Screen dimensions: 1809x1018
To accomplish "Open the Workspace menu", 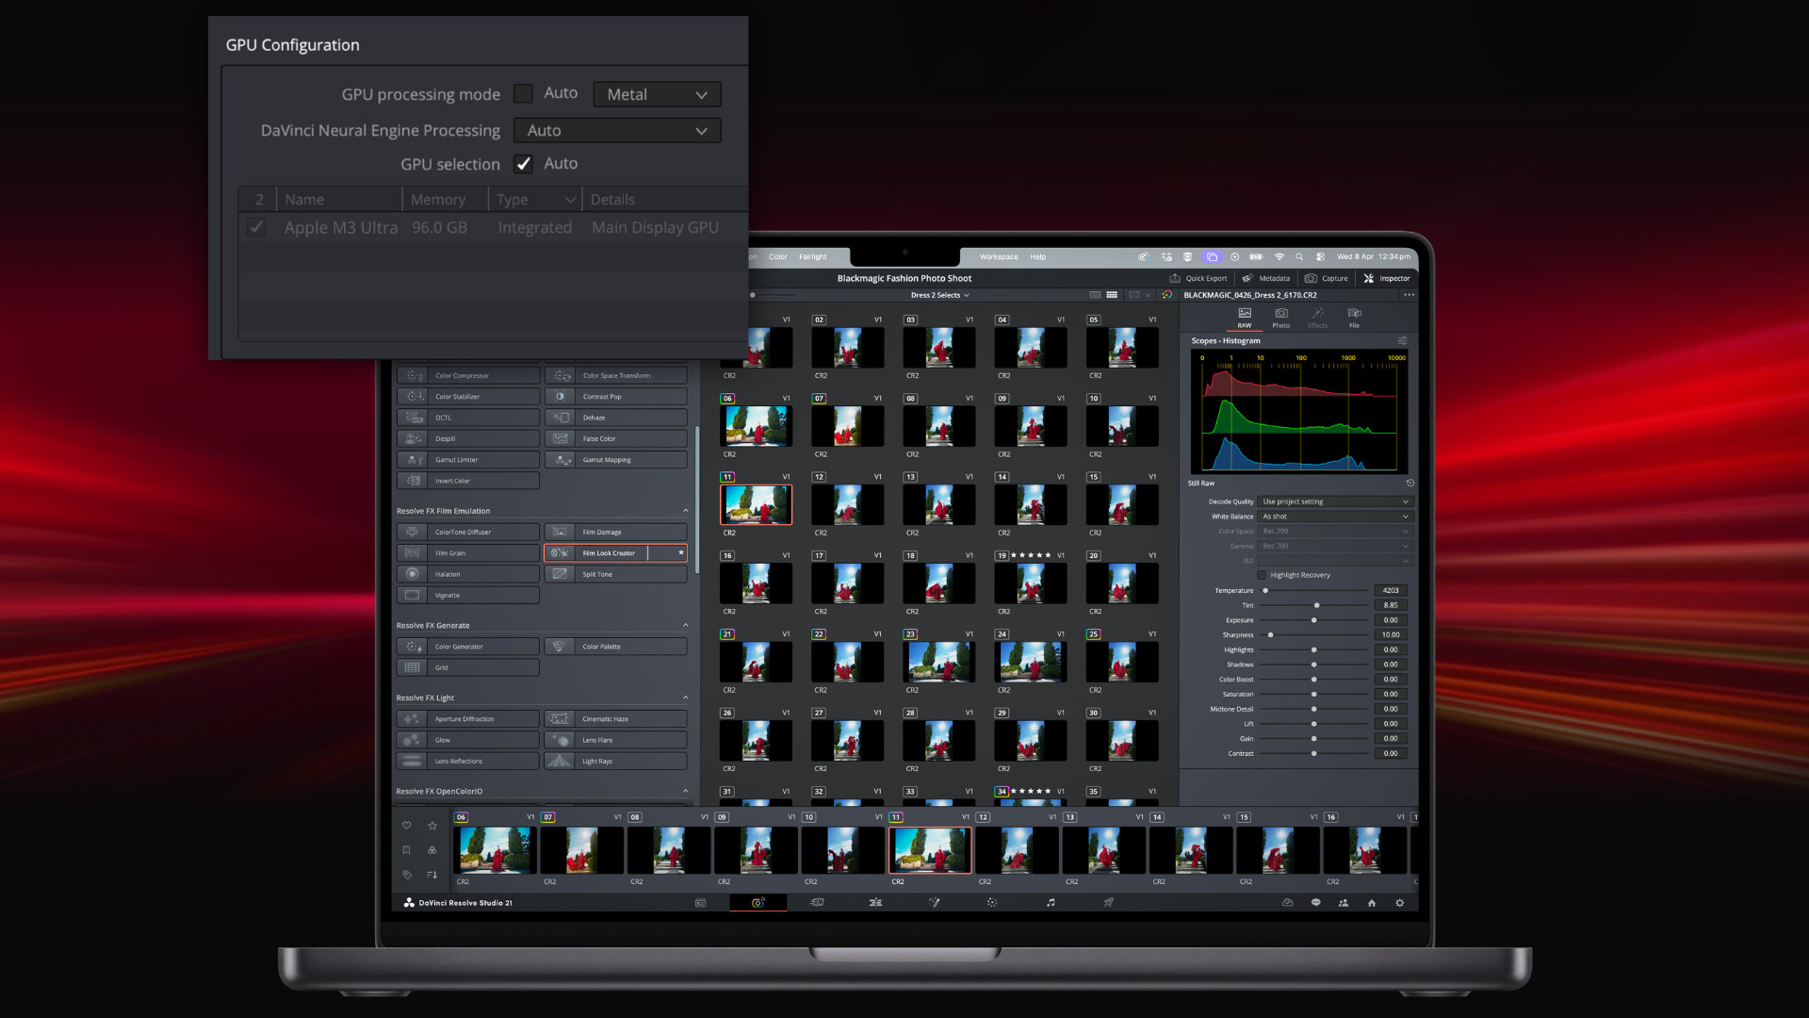I will (998, 256).
